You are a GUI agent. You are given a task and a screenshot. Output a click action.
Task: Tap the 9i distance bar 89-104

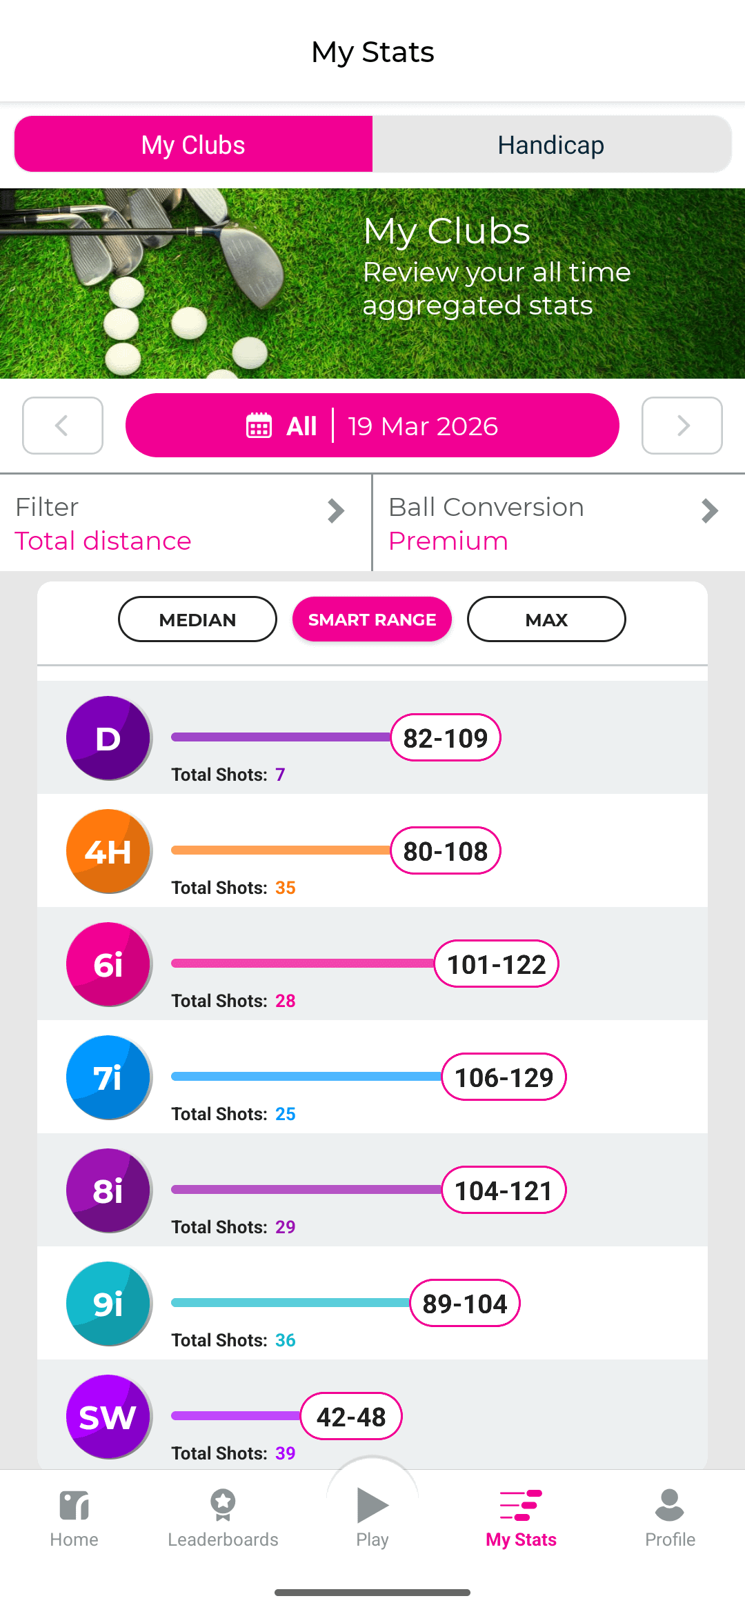pyautogui.click(x=464, y=1304)
